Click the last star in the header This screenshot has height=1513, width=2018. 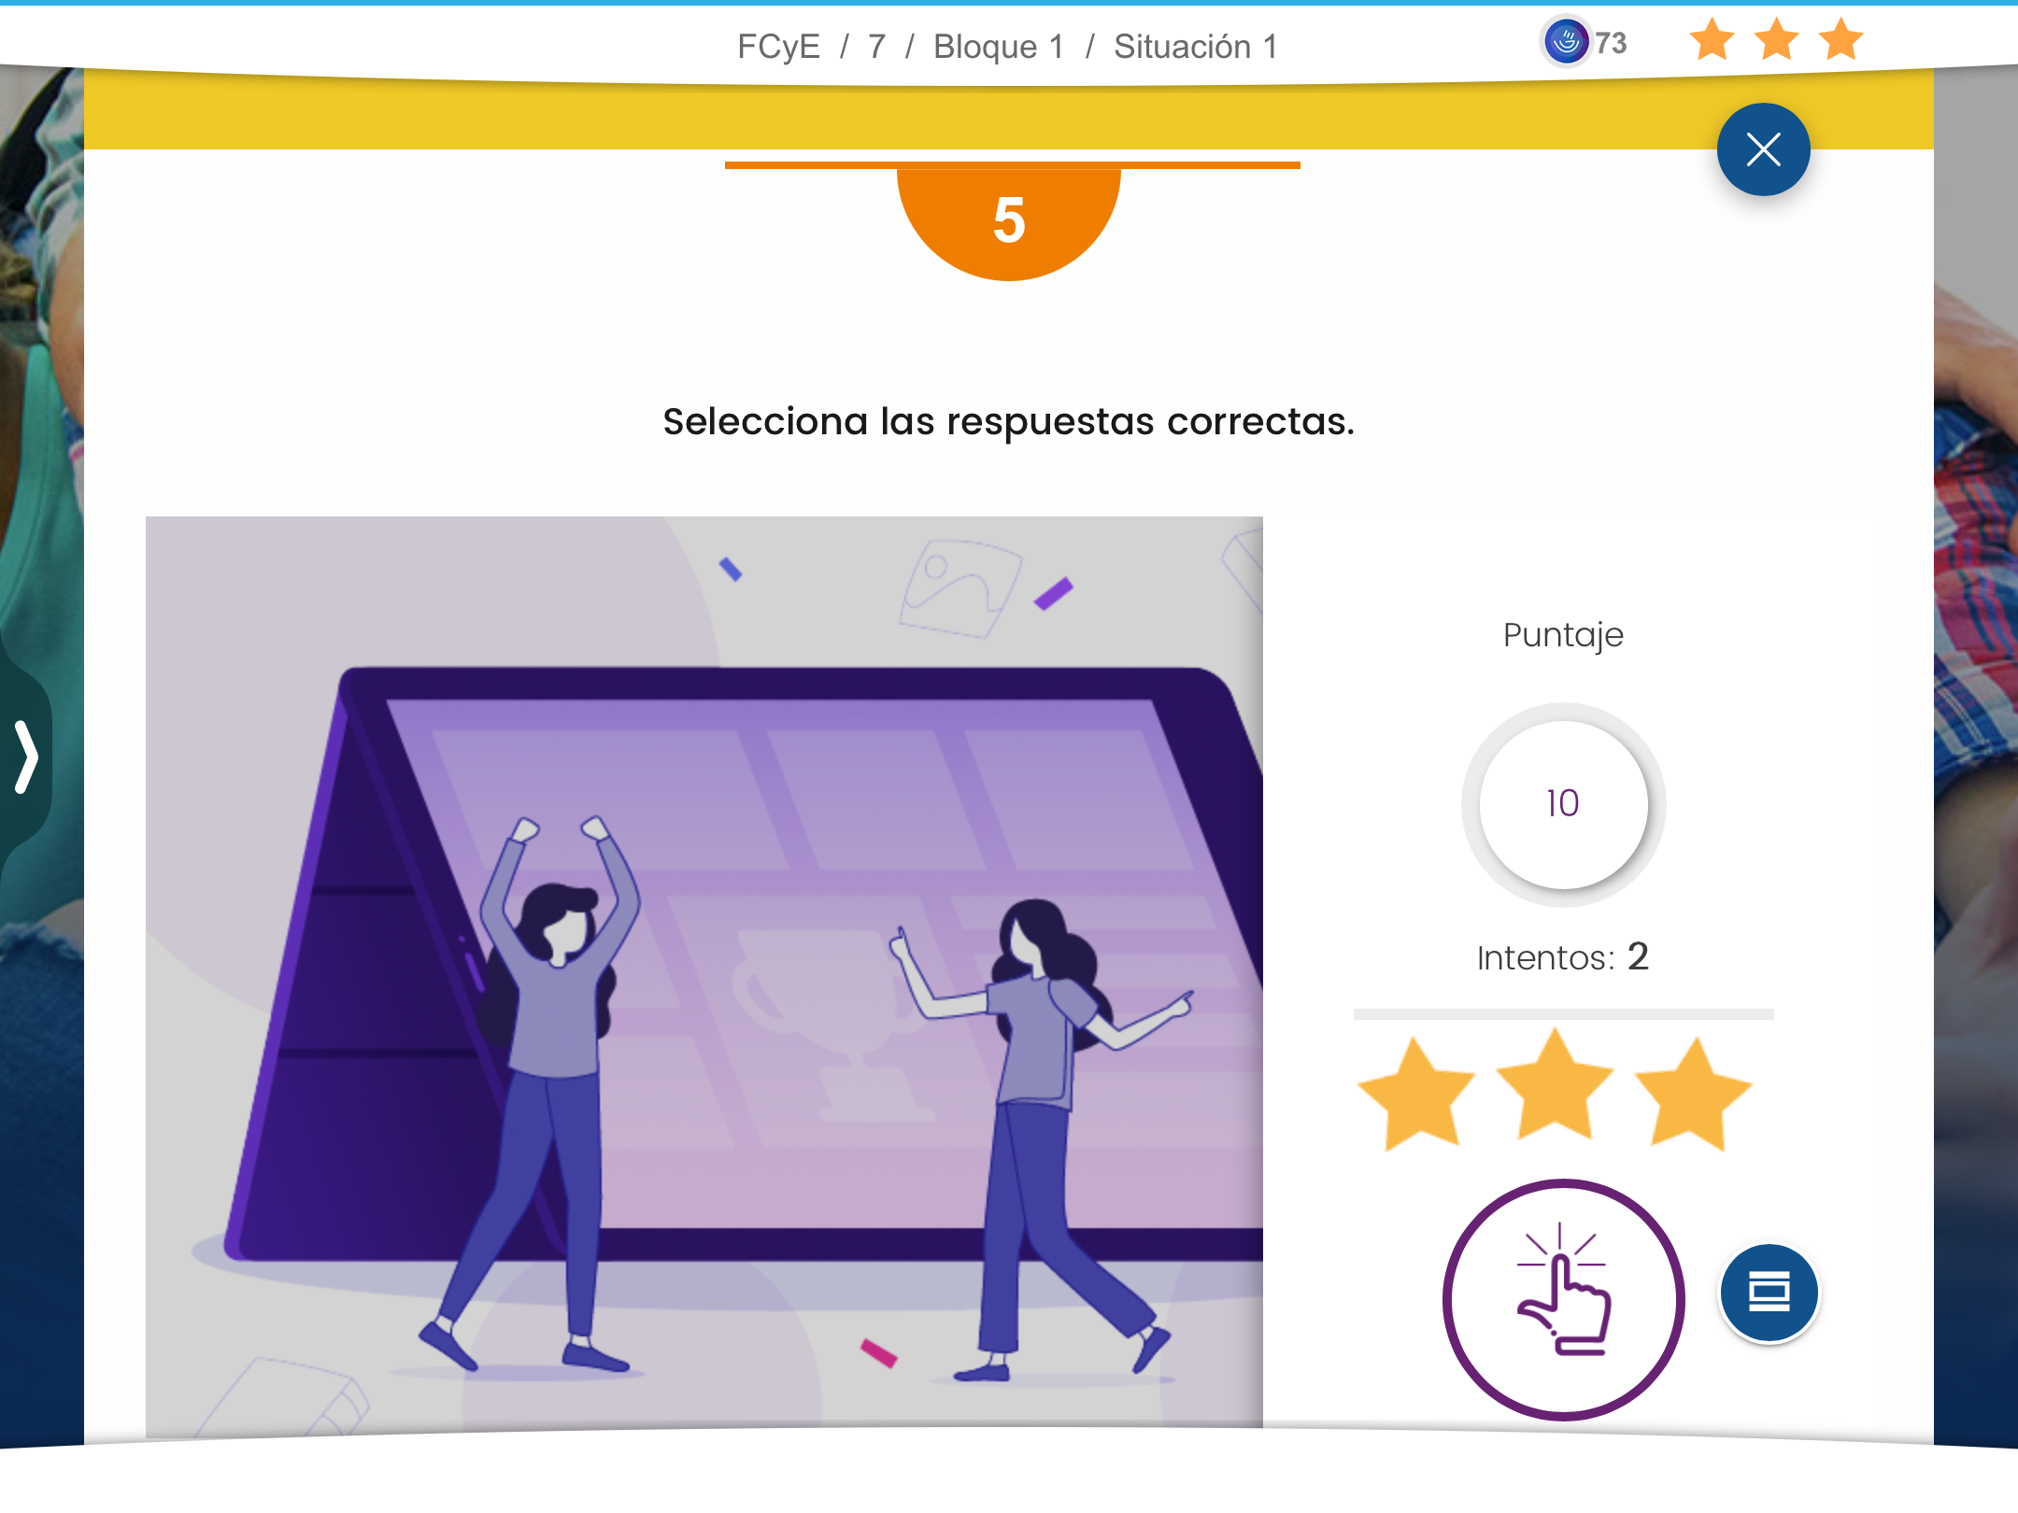click(1840, 40)
